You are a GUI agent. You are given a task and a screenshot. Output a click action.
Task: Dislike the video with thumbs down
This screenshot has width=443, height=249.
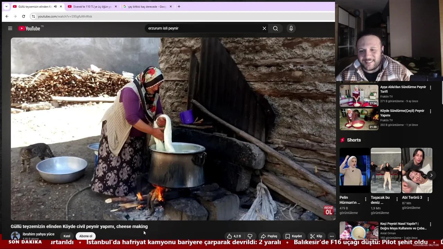click(x=250, y=236)
